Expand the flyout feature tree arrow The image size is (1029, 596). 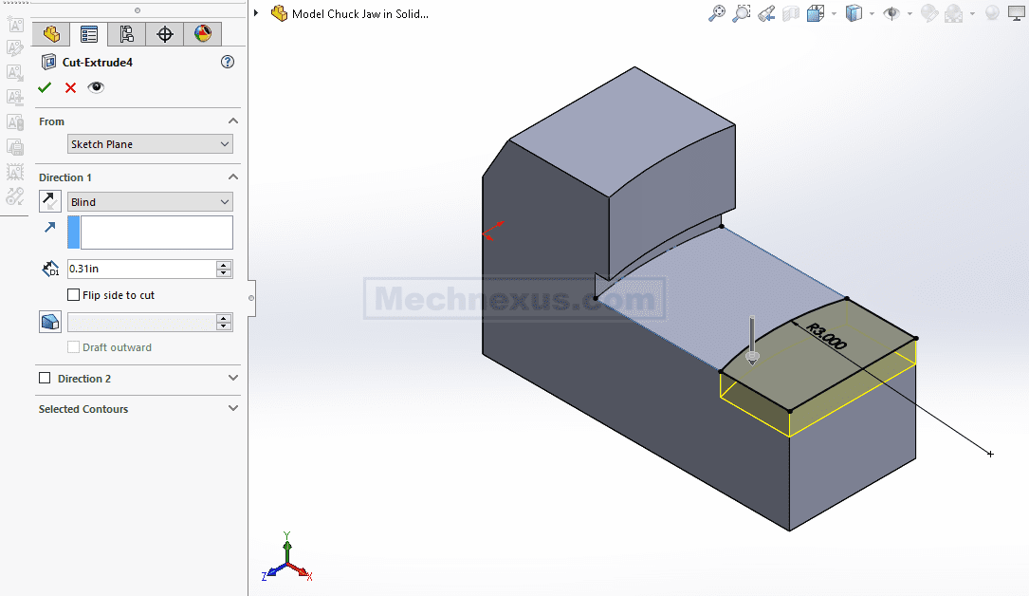[257, 13]
